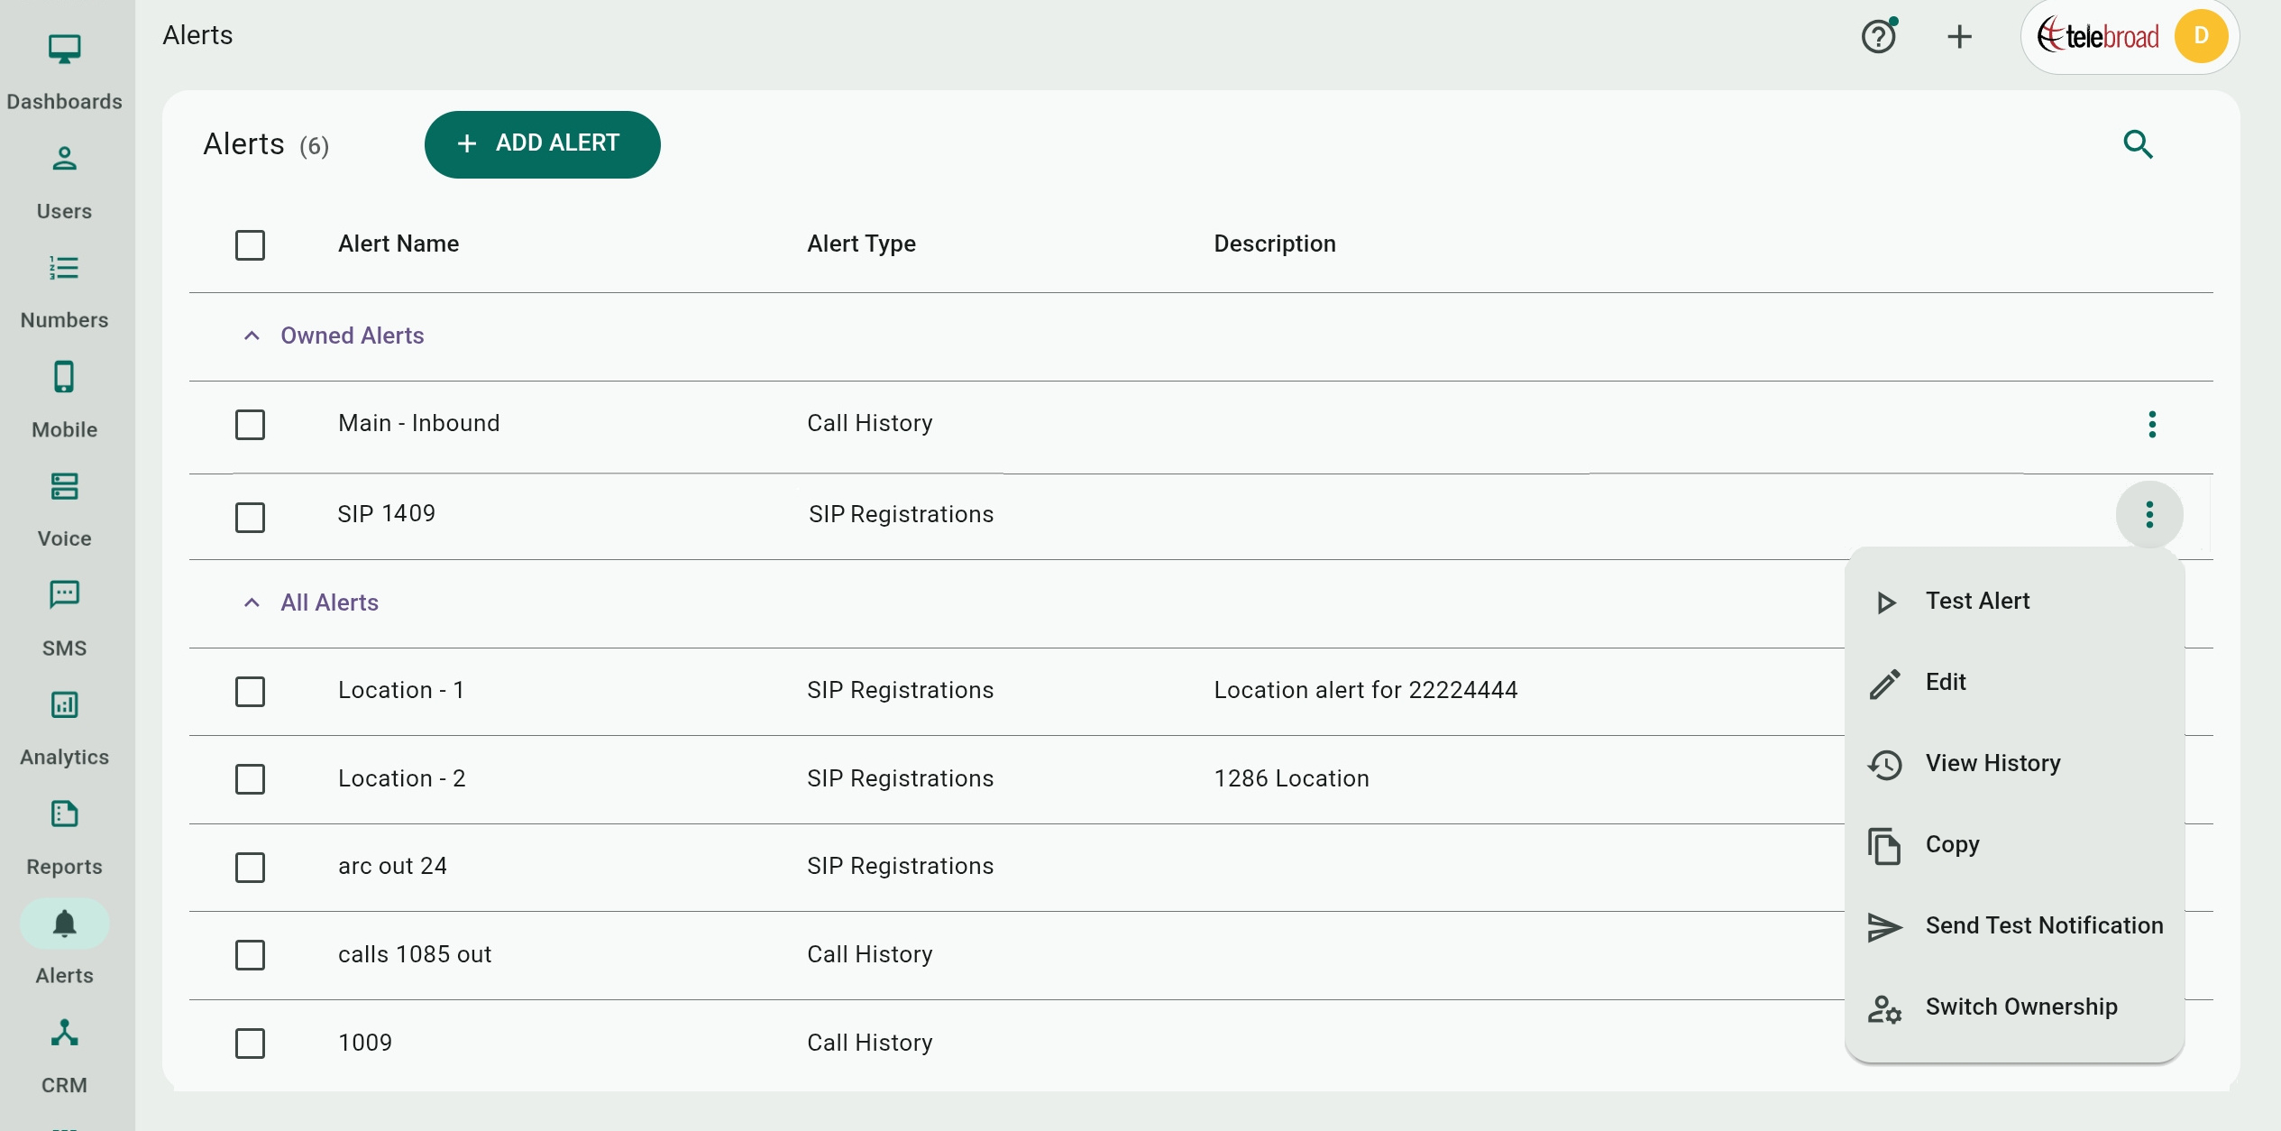
Task: Select the Voice sidebar icon
Action: click(x=64, y=487)
